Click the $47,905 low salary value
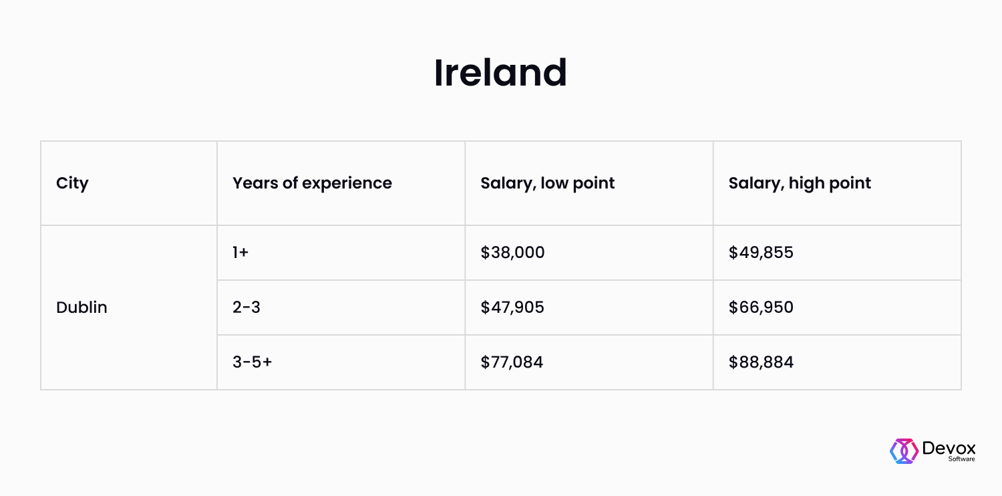Image resolution: width=1002 pixels, height=496 pixels. click(x=512, y=307)
